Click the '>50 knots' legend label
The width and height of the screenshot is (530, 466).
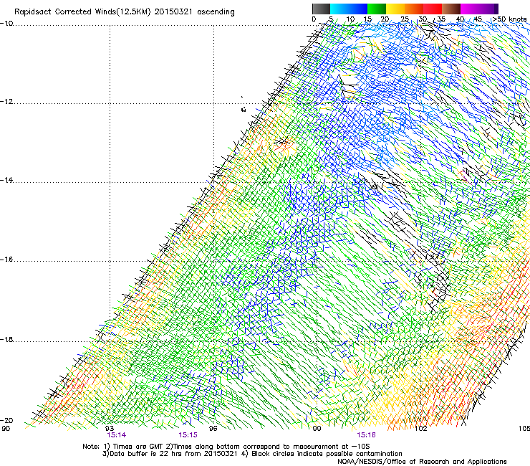[510, 19]
